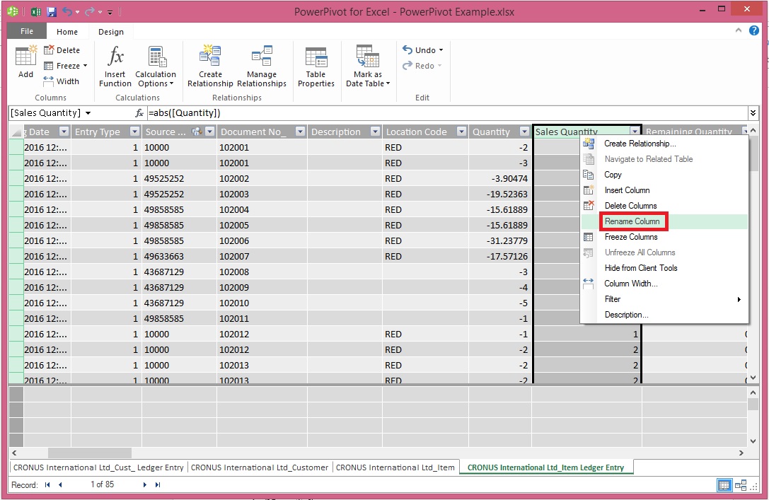Open the formula bar name box dropdown
Image resolution: width=769 pixels, height=500 pixels.
point(88,112)
